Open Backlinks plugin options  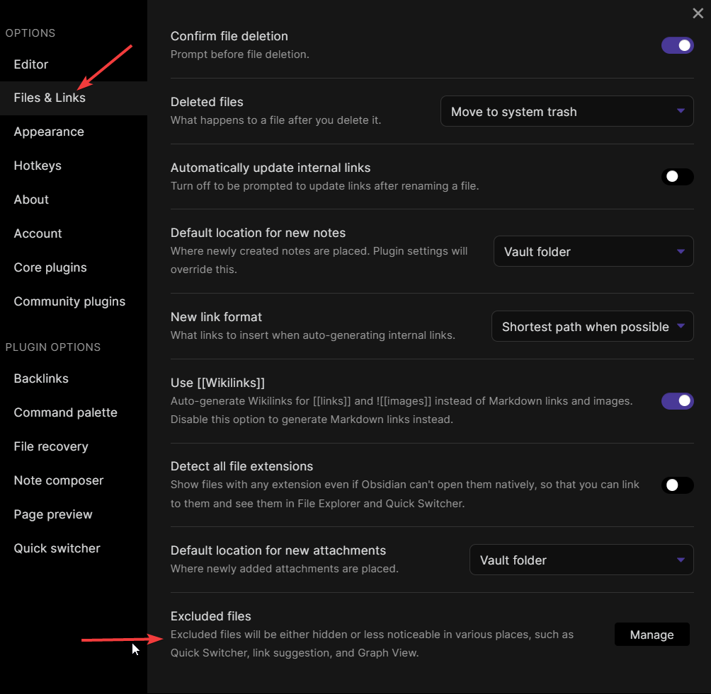coord(40,378)
